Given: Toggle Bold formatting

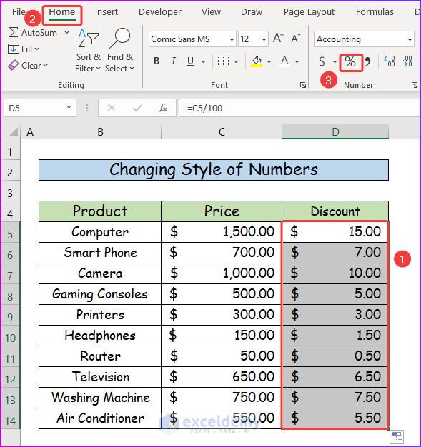Looking at the screenshot, I should click(x=157, y=61).
